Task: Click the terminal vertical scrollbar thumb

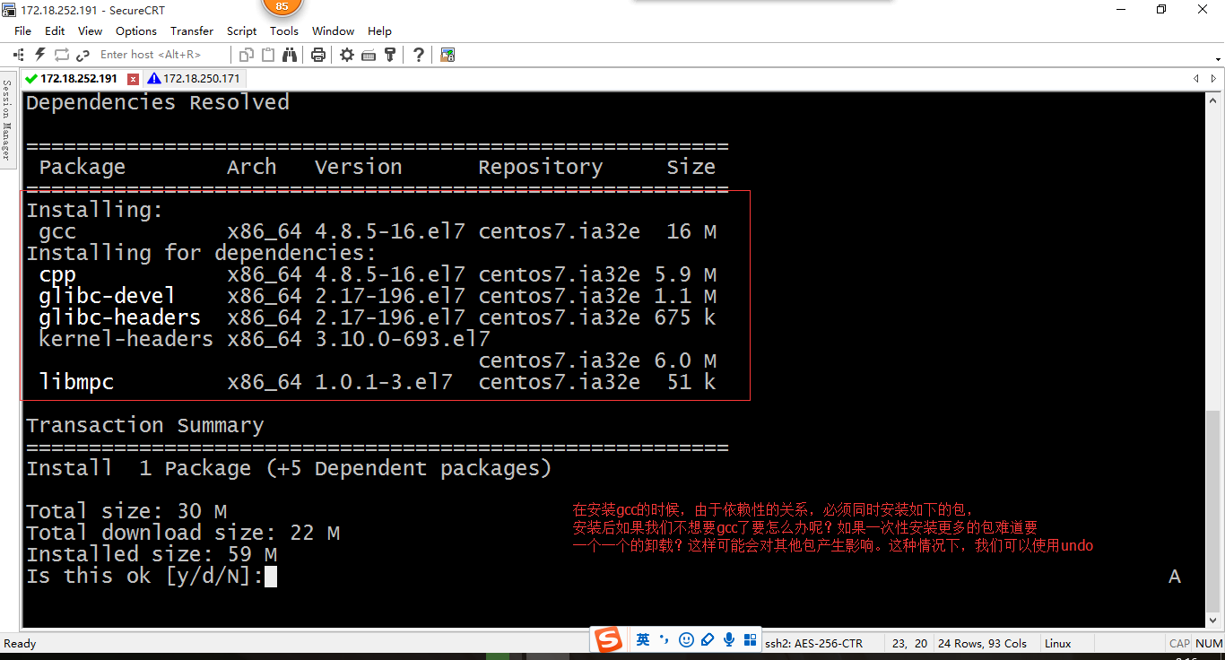Action: (x=1212, y=511)
